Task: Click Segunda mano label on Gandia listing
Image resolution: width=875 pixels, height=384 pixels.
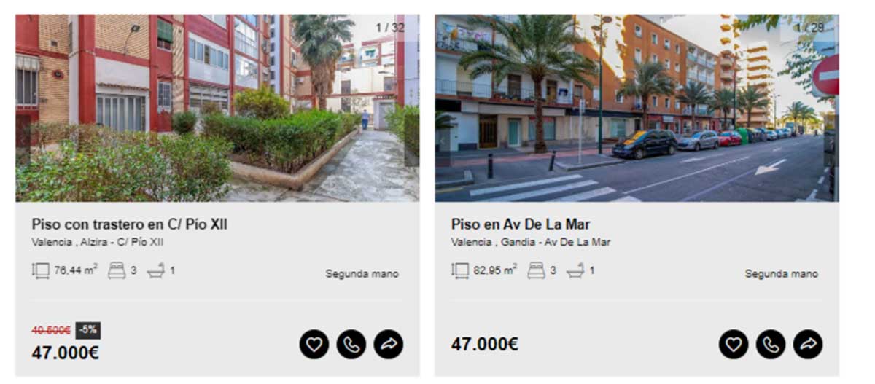Action: tap(782, 274)
